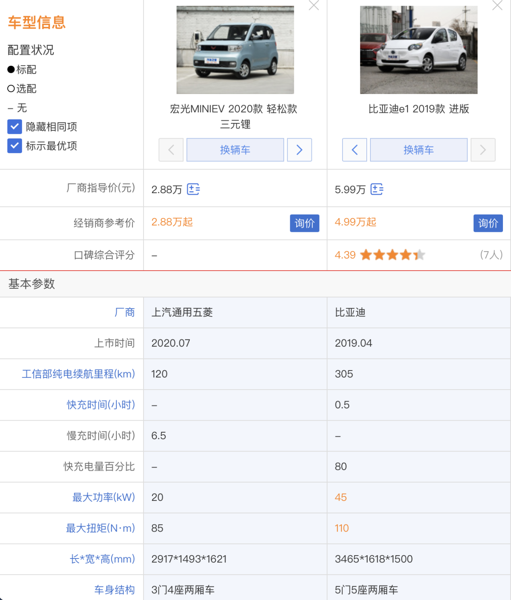Click the 选配 legend entry
This screenshot has height=600, width=511.
click(22, 89)
